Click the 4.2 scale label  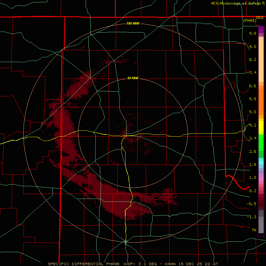point(253,125)
